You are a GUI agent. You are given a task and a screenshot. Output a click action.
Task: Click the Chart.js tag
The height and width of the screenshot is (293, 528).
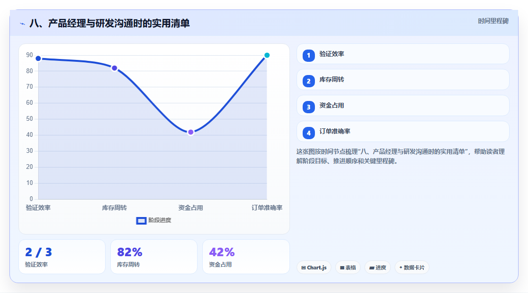[314, 268]
